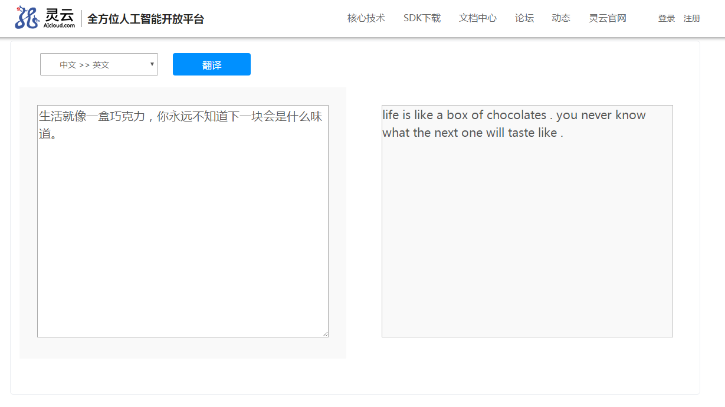Visit the 论坛 forum link
Image resolution: width=725 pixels, height=407 pixels.
[524, 18]
